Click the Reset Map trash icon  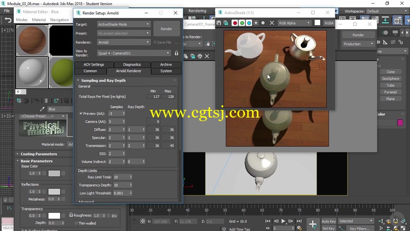(x=46, y=101)
